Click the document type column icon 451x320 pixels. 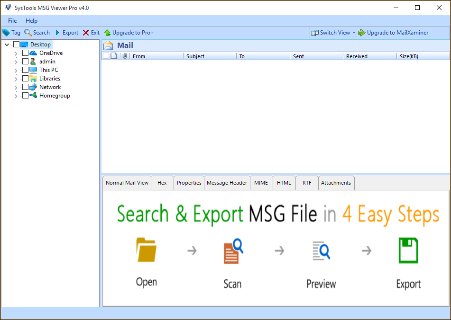[114, 56]
